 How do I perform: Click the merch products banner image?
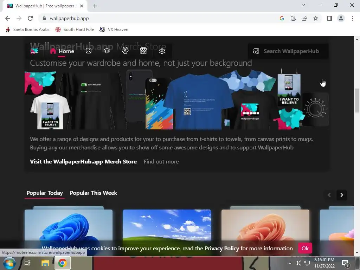tap(176, 100)
